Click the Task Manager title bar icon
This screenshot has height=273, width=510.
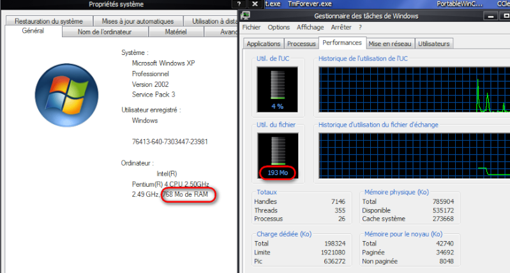point(245,15)
